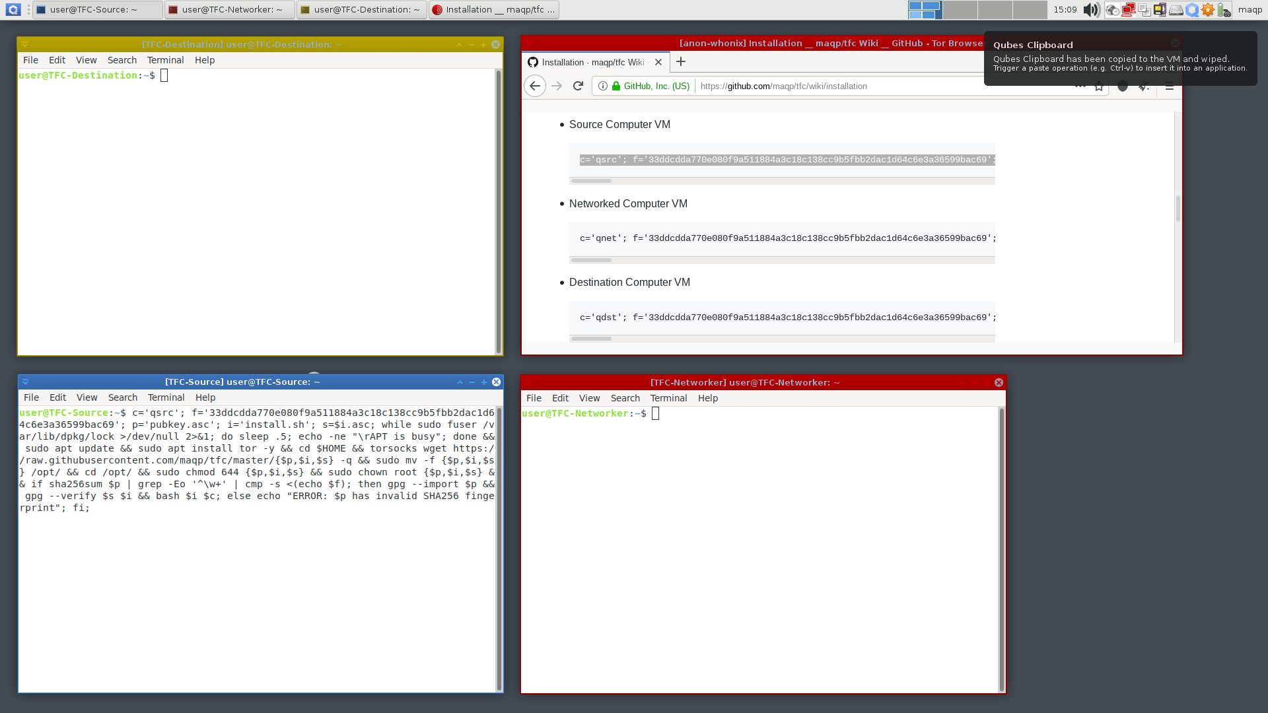
Task: Open File menu in TFC-Source terminal
Action: click(x=31, y=397)
